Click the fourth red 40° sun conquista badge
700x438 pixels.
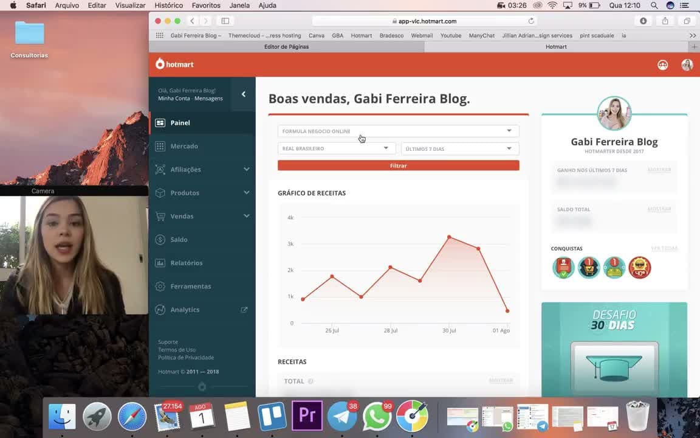tap(640, 268)
